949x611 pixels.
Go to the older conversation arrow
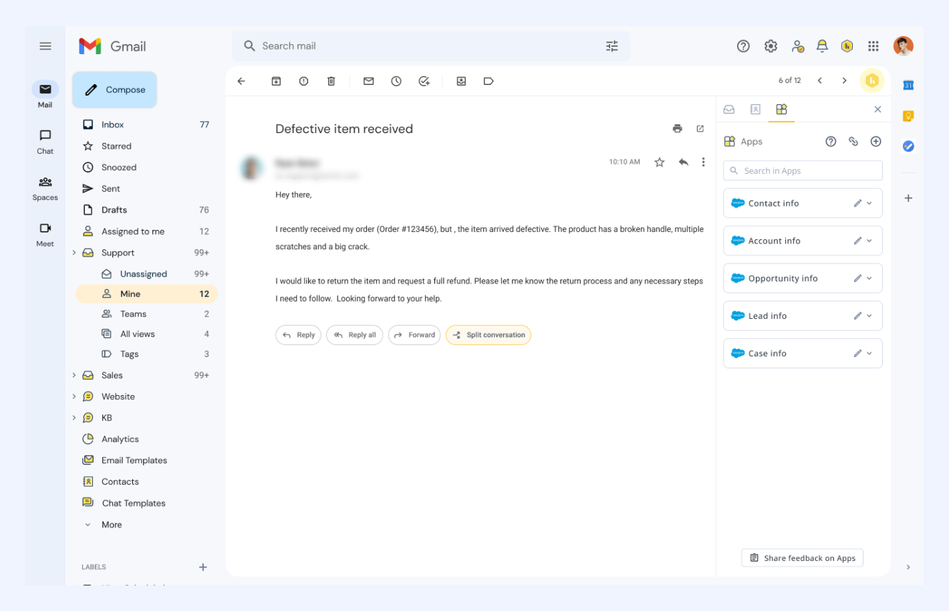click(x=845, y=80)
